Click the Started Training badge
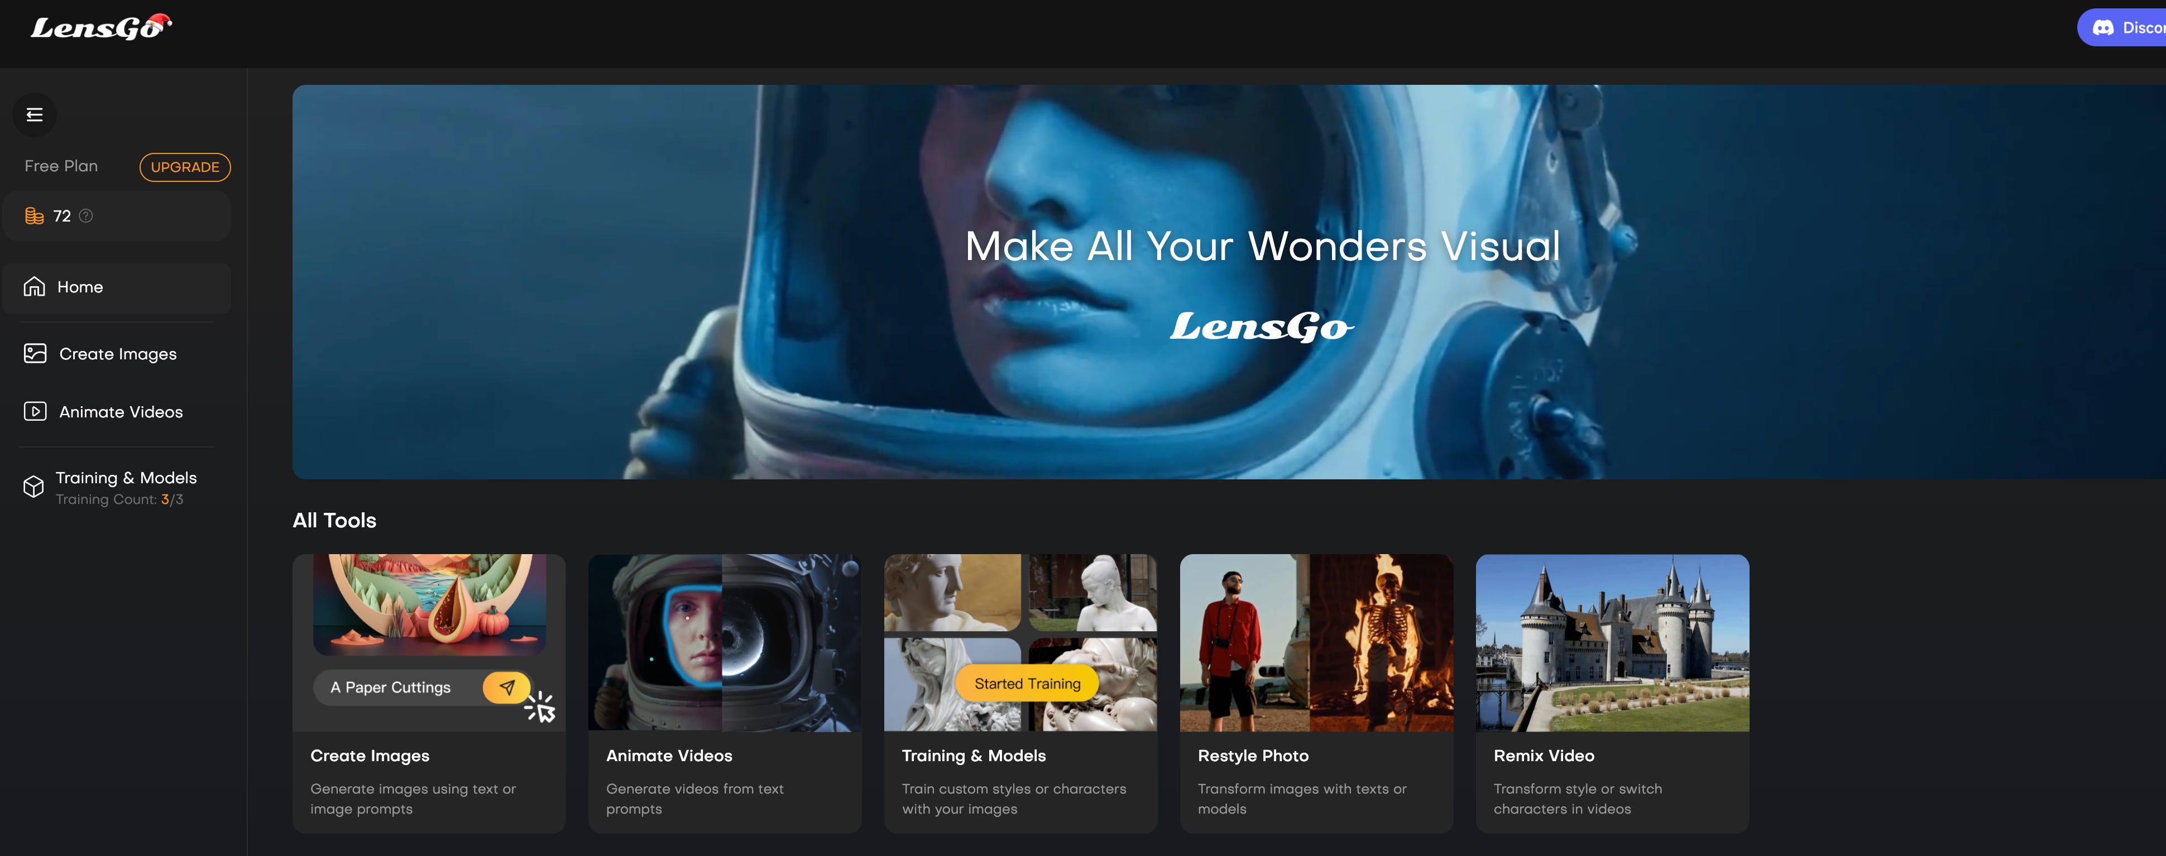Viewport: 2166px width, 856px height. pos(1028,684)
